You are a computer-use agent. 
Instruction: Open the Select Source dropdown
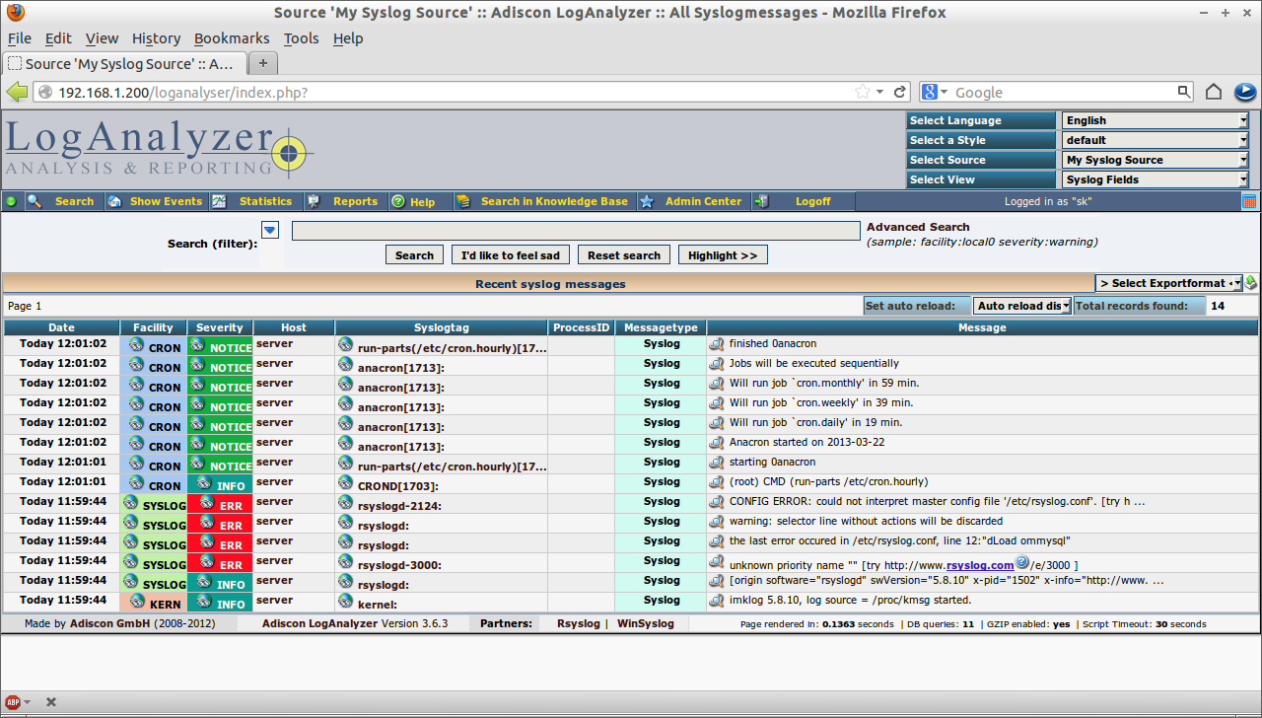coord(1156,160)
